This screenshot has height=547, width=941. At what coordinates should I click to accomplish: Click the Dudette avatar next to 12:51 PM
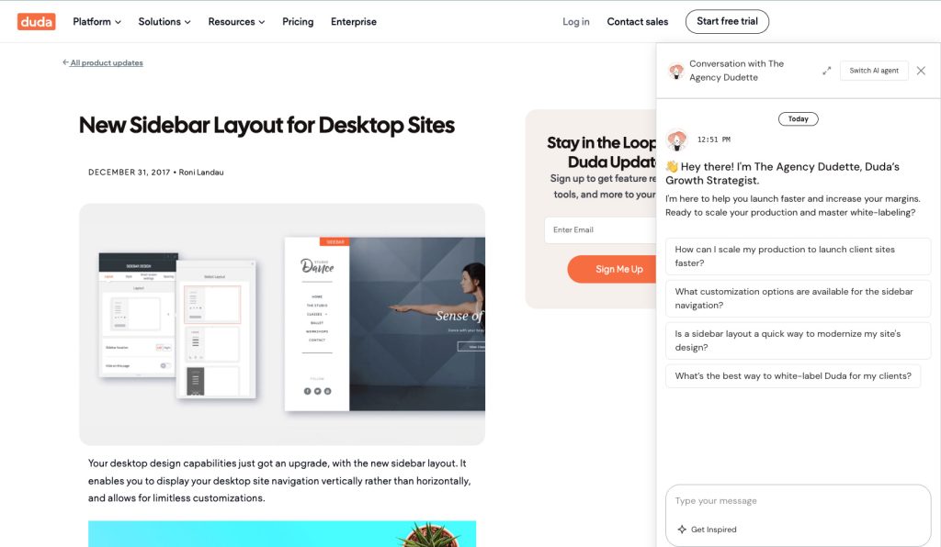(677, 140)
